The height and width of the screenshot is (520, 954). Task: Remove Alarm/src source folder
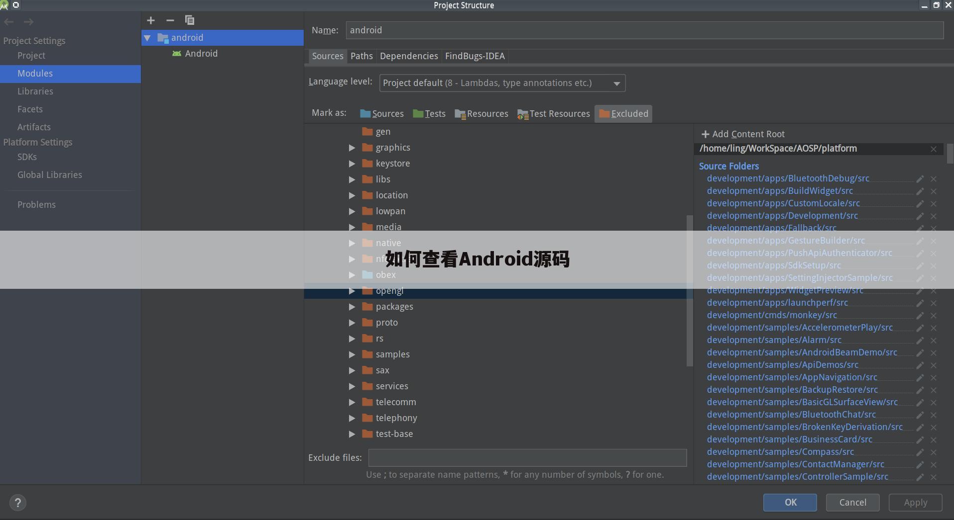point(934,341)
